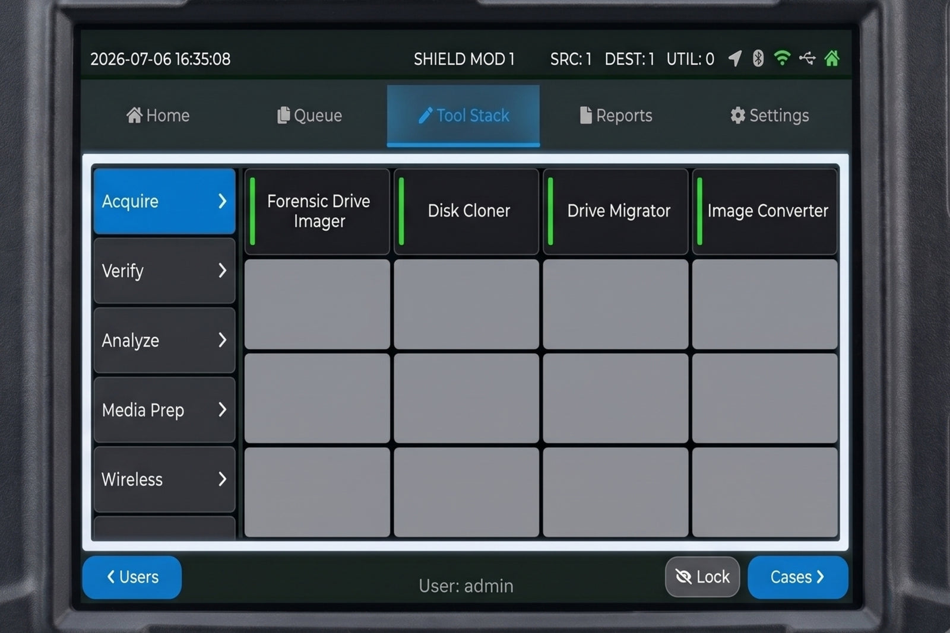
Task: Click the UTIL: 0 status indicator
Action: [690, 59]
